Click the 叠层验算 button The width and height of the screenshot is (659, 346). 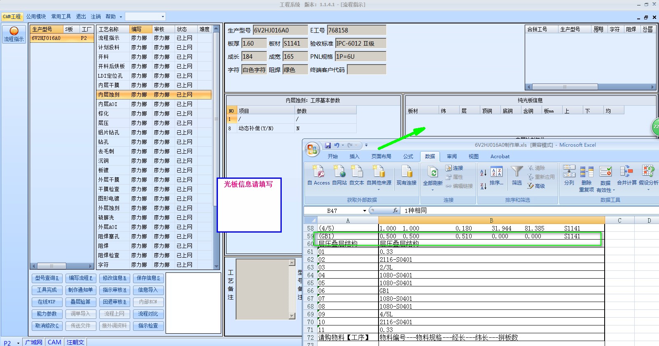coord(81,302)
